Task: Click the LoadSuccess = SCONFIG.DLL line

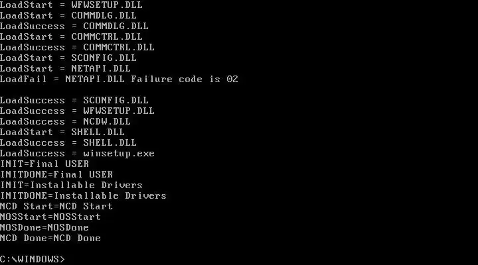Action: pos(74,101)
